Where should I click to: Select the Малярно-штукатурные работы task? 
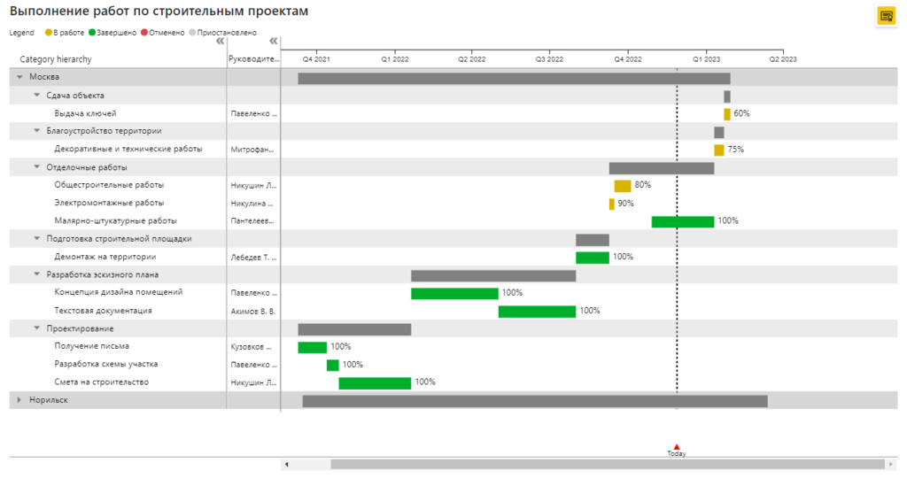[115, 220]
